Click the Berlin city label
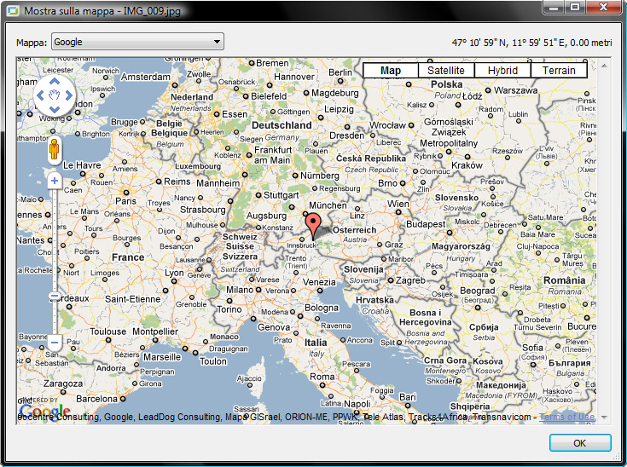Screen dimensions: 627x467 pyautogui.click(x=340, y=72)
